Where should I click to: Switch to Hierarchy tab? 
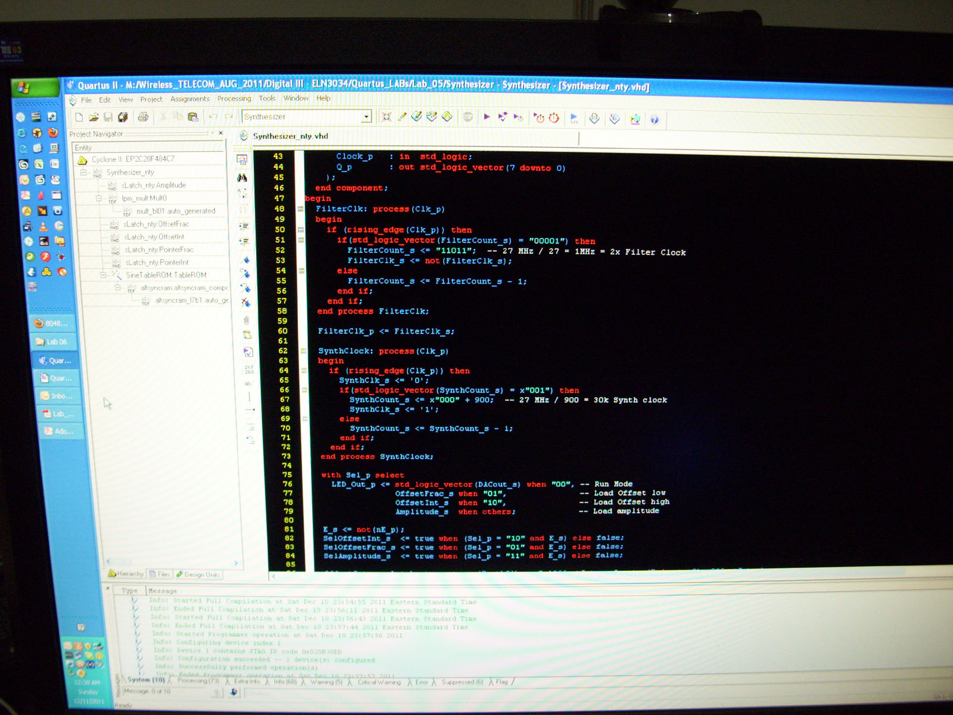[126, 574]
